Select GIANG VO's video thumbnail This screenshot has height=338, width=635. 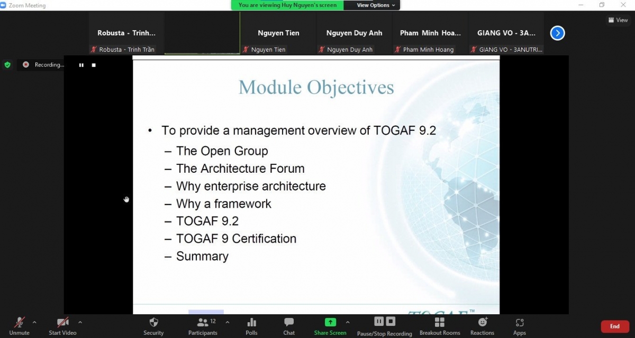pyautogui.click(x=506, y=33)
